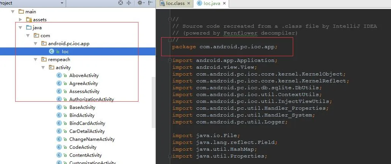Click the Handler_System import line
This screenshot has width=391, height=164.
pyautogui.click(x=243, y=115)
